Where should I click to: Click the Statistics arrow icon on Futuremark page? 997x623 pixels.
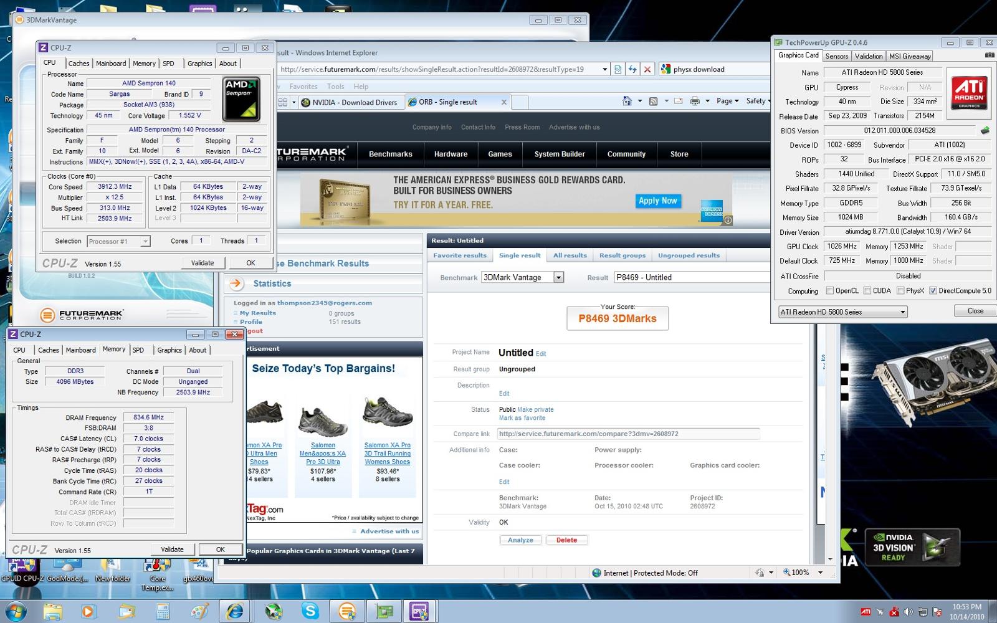click(x=236, y=283)
